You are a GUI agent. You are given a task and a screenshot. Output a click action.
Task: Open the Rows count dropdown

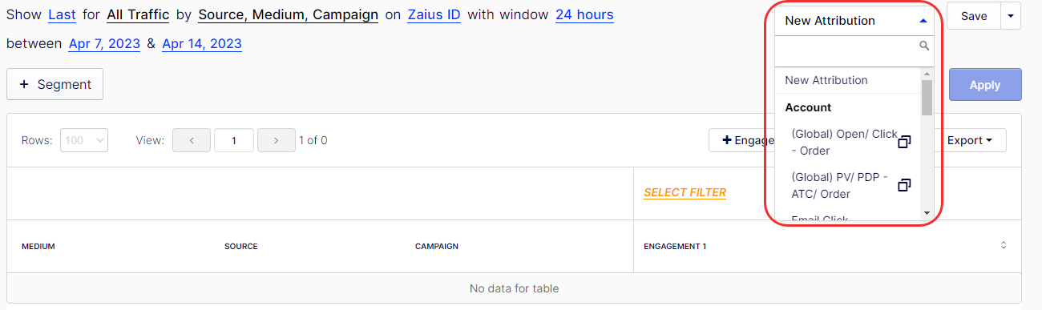pos(84,140)
